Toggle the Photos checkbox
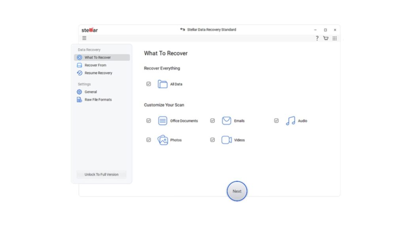This screenshot has height=228, width=405. [x=149, y=140]
